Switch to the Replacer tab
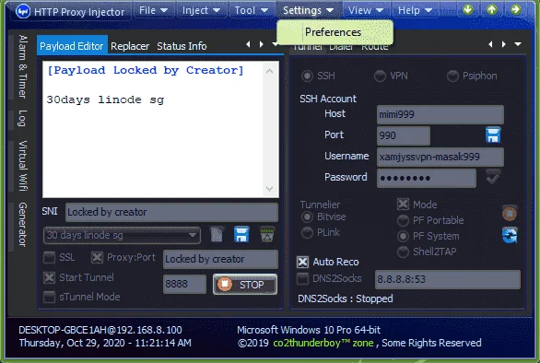 pyautogui.click(x=130, y=46)
